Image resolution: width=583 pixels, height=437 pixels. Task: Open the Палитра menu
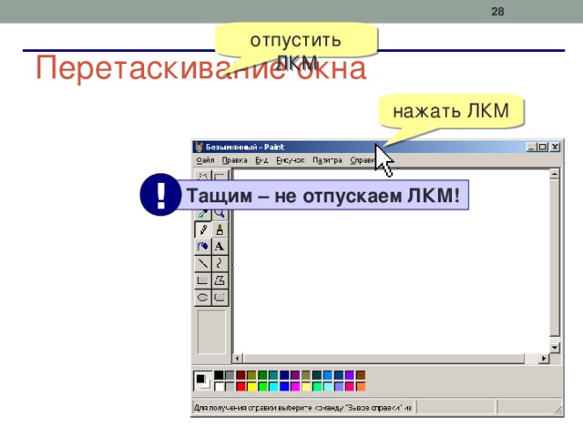[327, 160]
